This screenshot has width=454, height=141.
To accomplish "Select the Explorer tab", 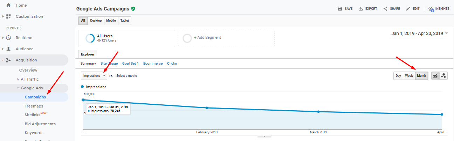I will pos(88,54).
